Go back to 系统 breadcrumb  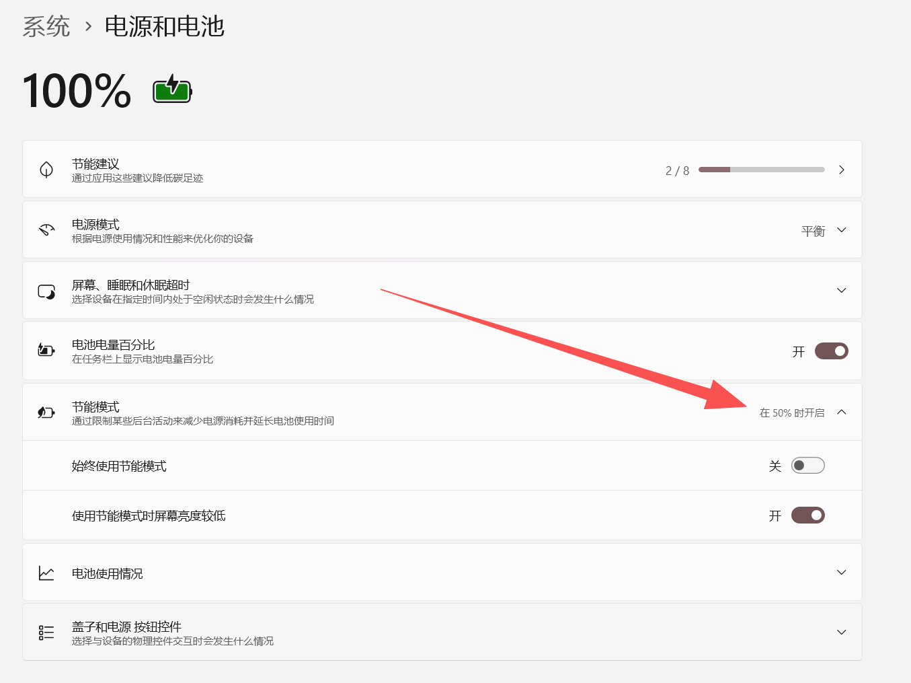click(x=46, y=27)
